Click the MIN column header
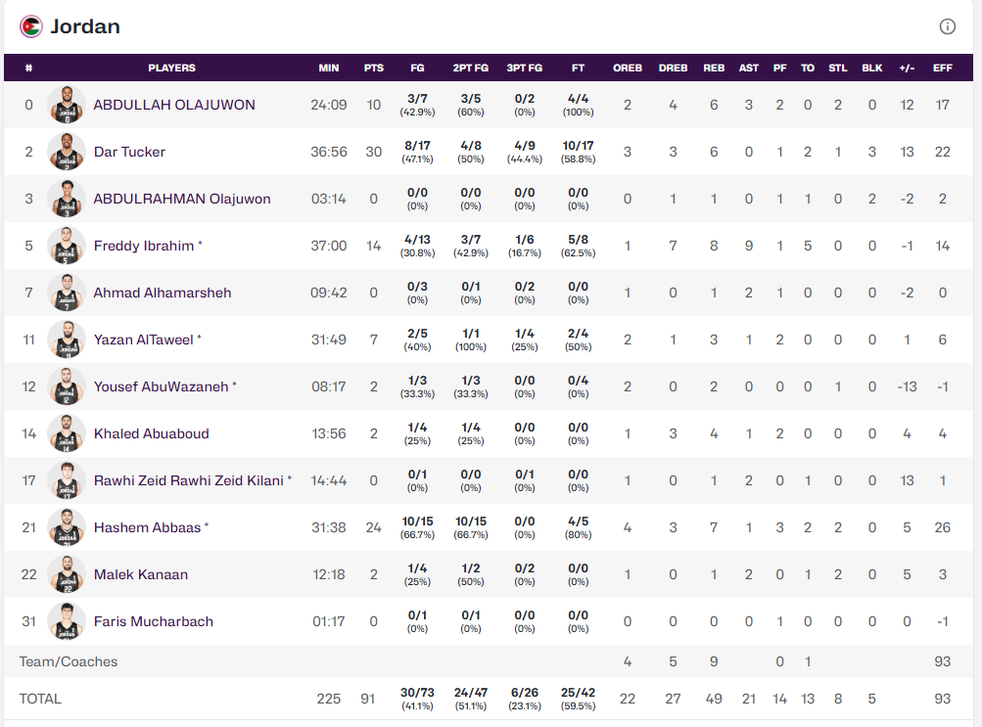The width and height of the screenshot is (982, 727). tap(329, 68)
